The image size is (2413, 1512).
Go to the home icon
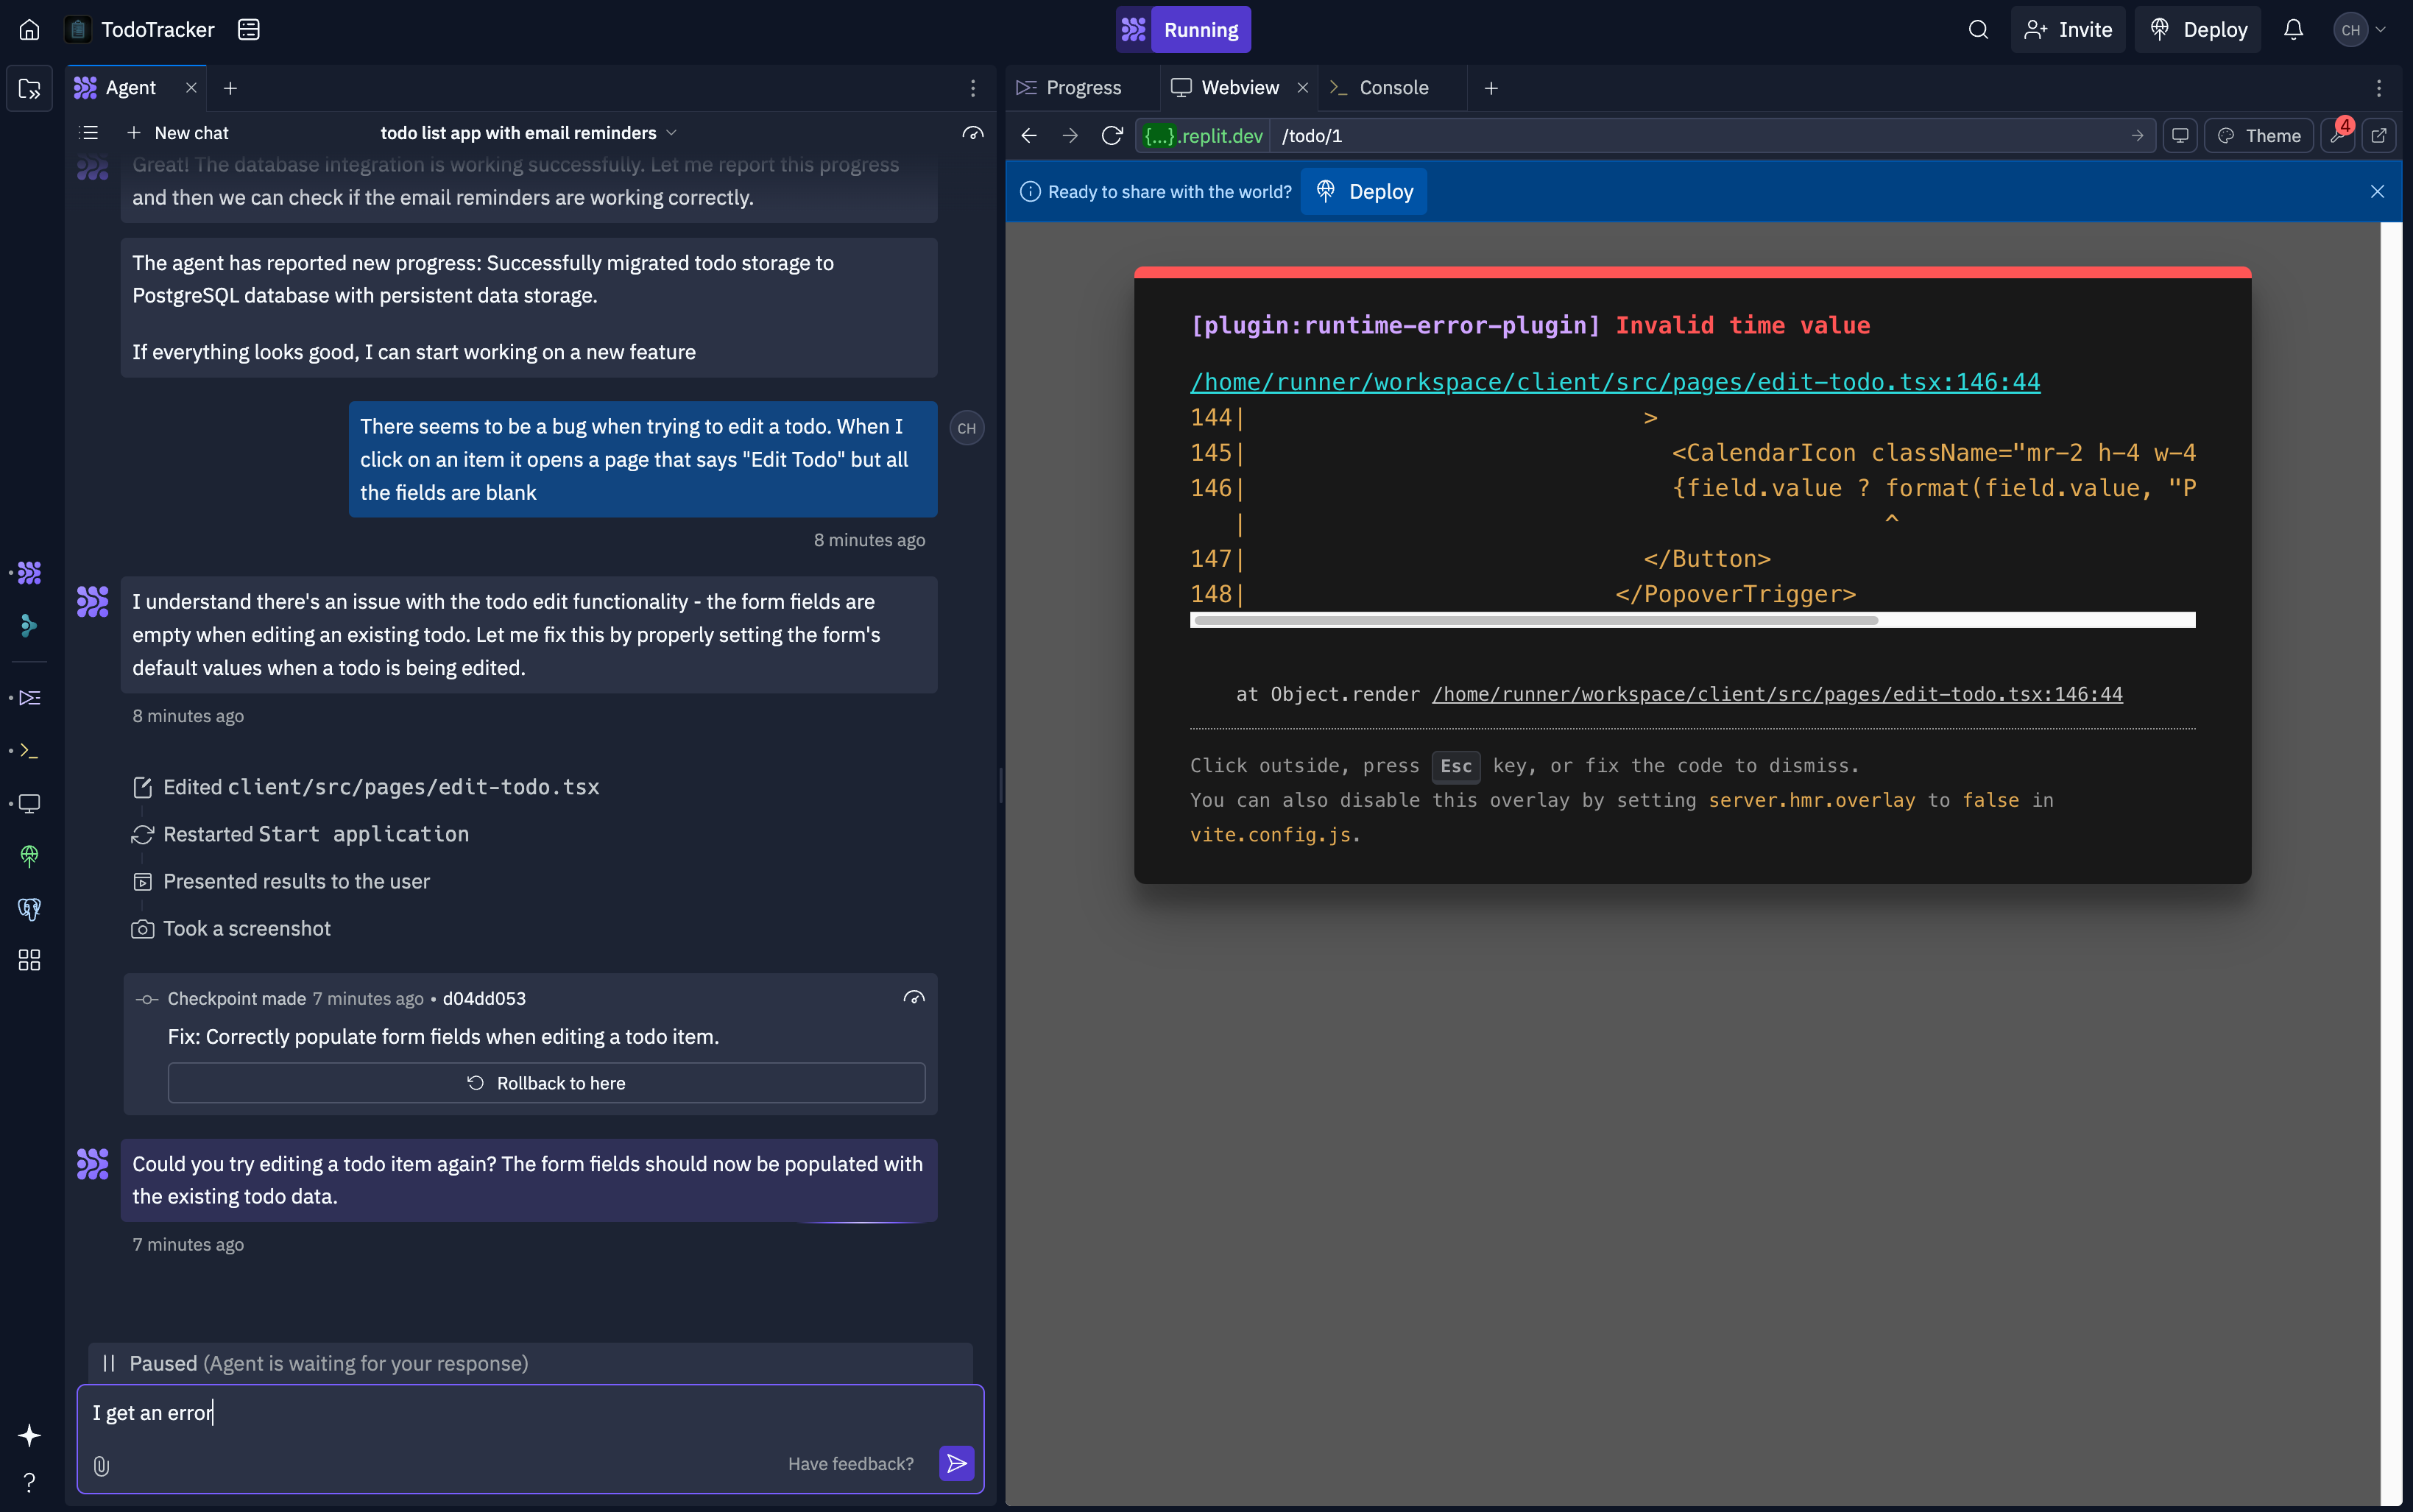(29, 29)
